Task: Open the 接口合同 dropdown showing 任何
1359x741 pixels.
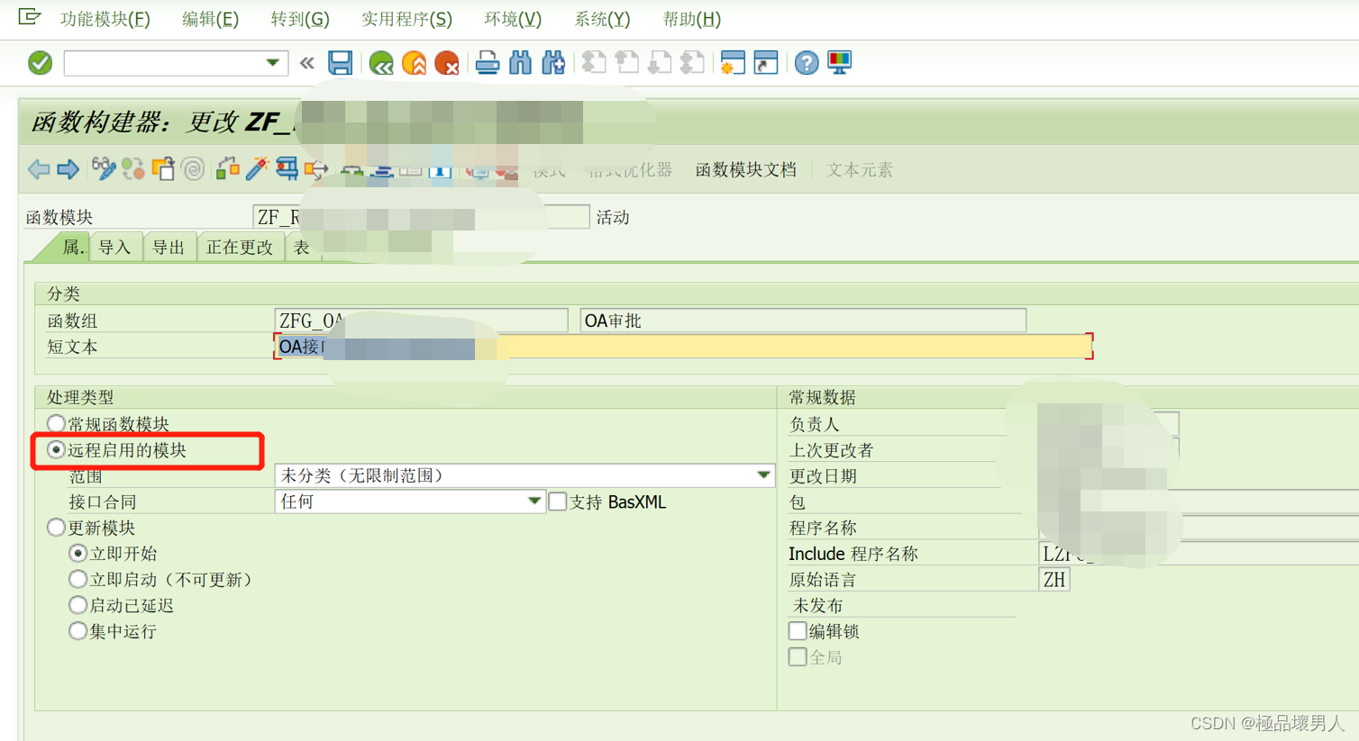Action: (535, 501)
